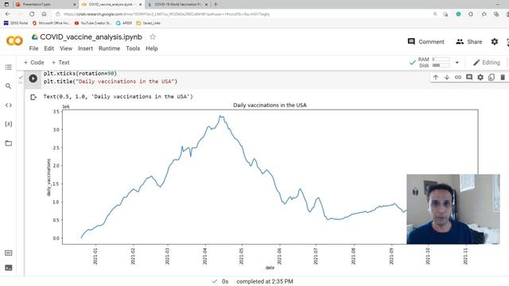Open Colab settings gear in header

point(495,41)
